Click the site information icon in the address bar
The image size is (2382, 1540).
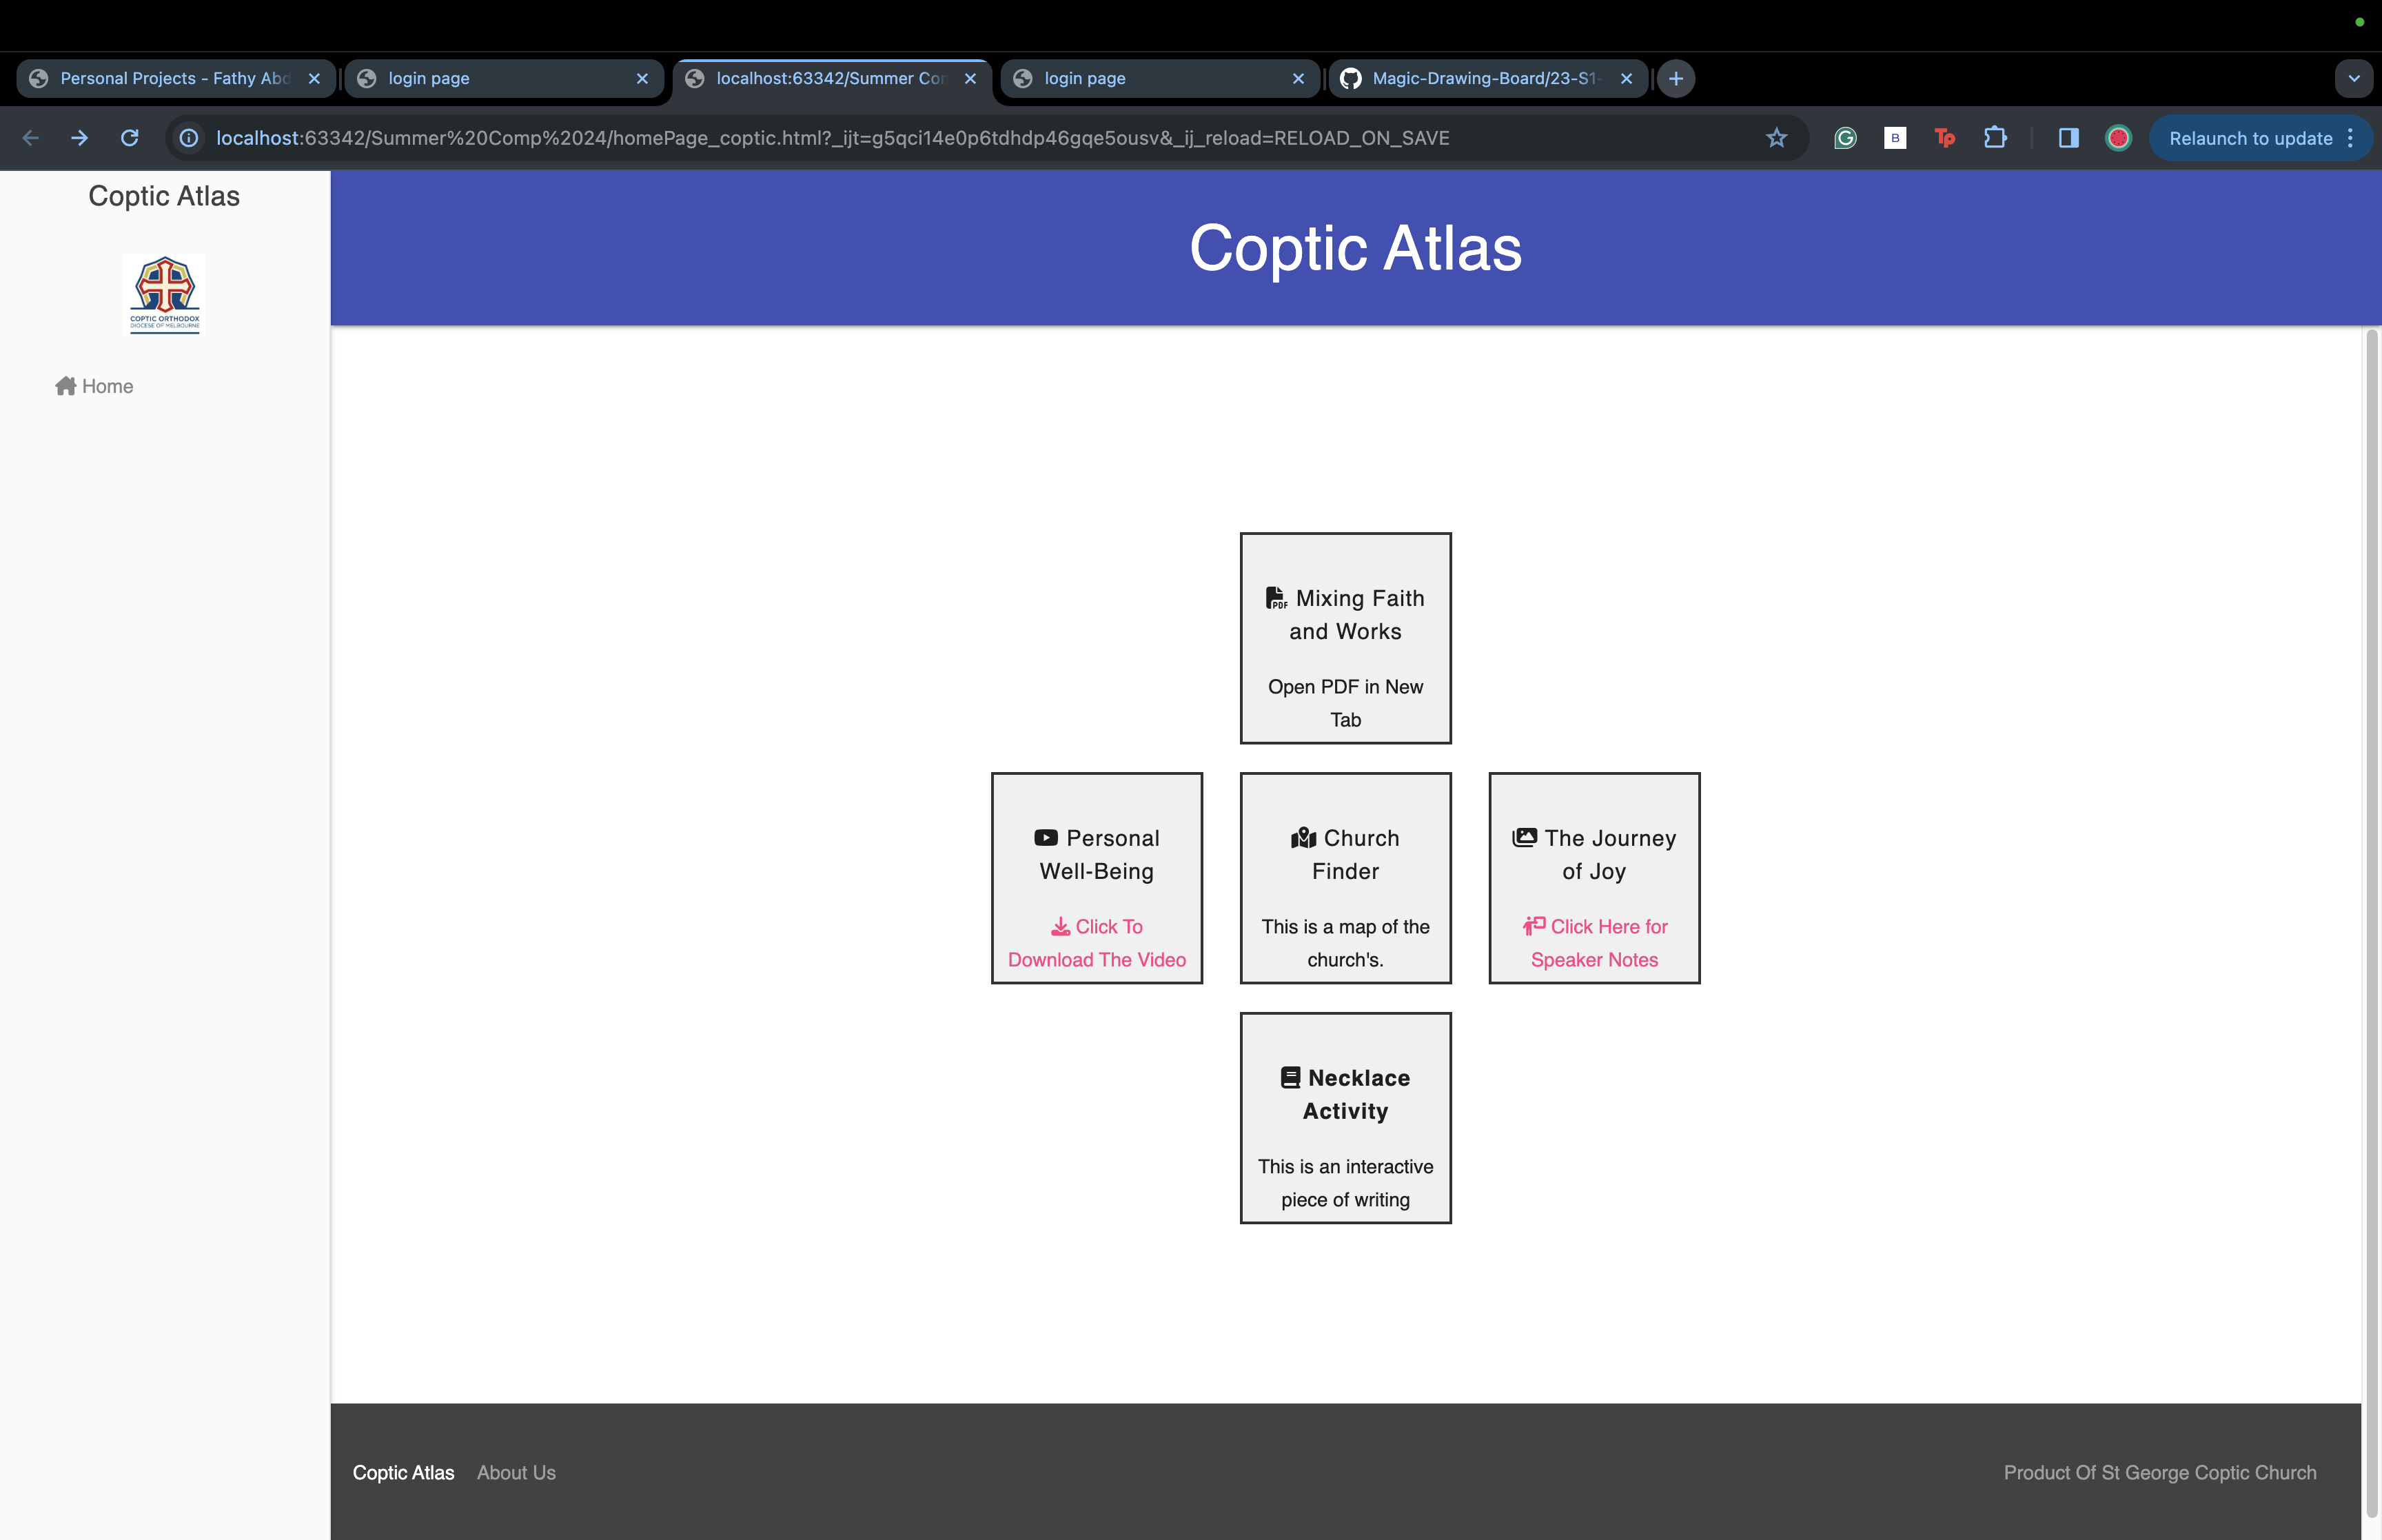(189, 138)
